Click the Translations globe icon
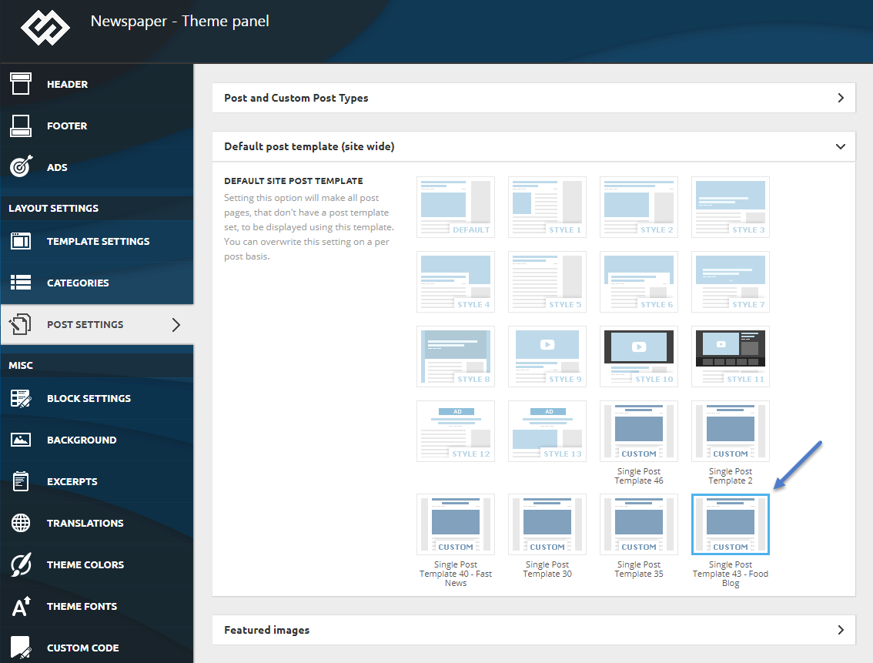This screenshot has width=873, height=663. click(21, 523)
